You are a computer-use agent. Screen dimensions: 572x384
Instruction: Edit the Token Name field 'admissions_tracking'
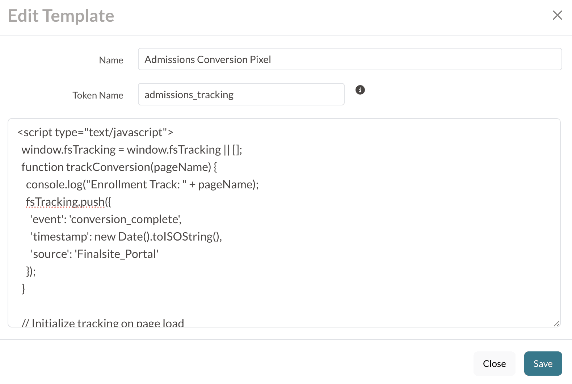pos(241,94)
